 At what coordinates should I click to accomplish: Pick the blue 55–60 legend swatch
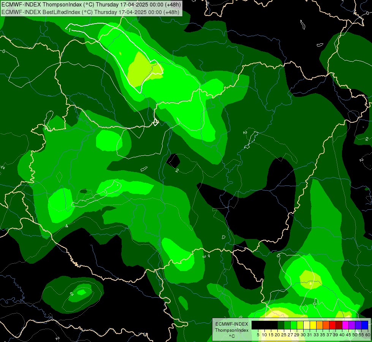coord(365,325)
